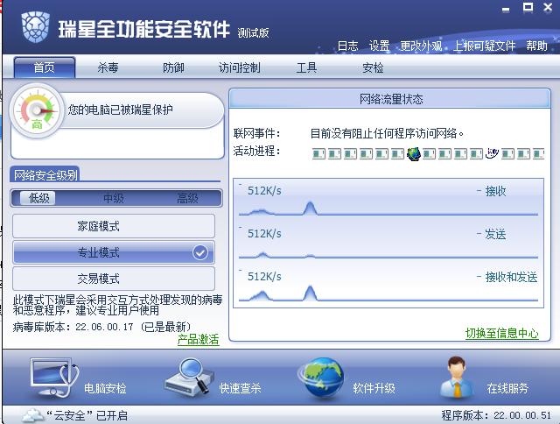Image resolution: width=560 pixels, height=424 pixels.
Task: Maximize the Rising window
Action: pos(528,8)
